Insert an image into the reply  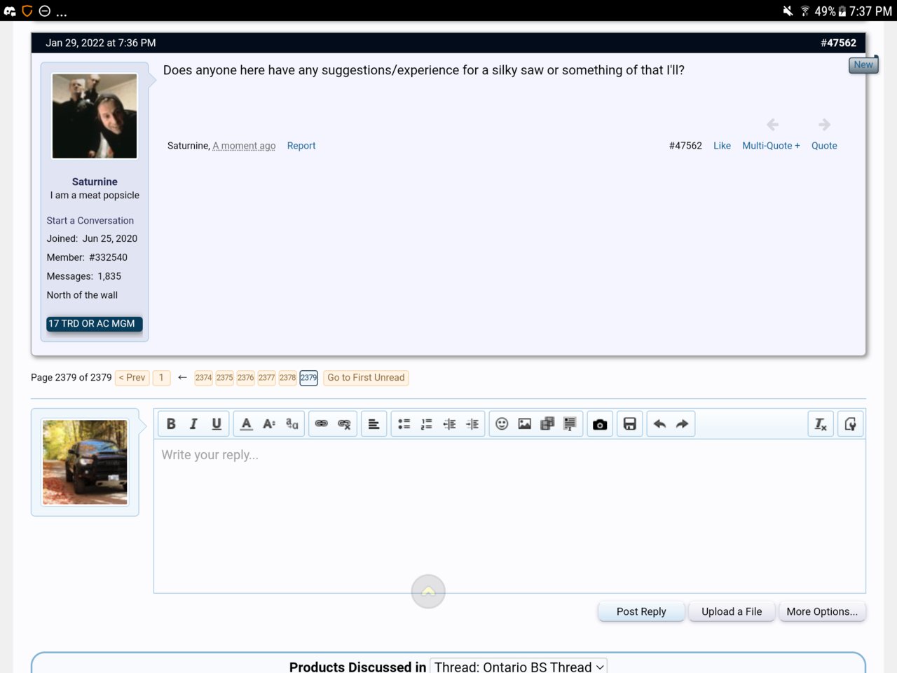point(525,424)
